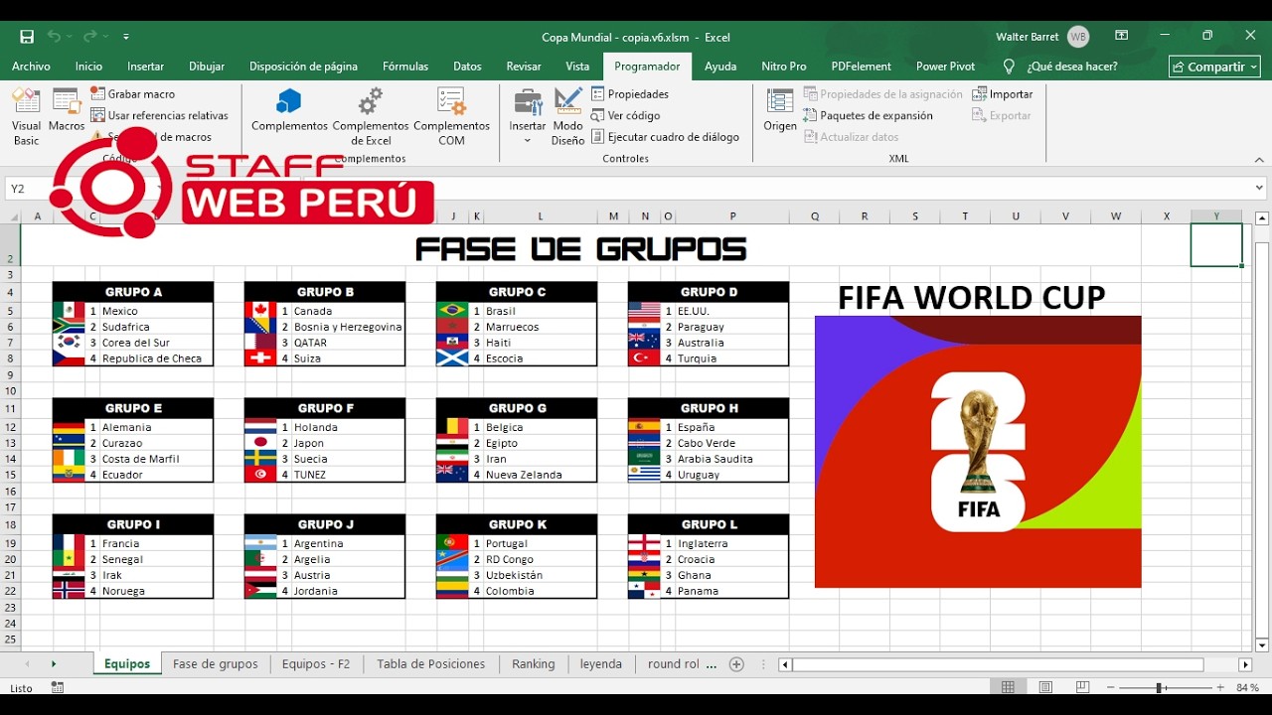Select column Y header
The width and height of the screenshot is (1272, 715).
(1216, 215)
